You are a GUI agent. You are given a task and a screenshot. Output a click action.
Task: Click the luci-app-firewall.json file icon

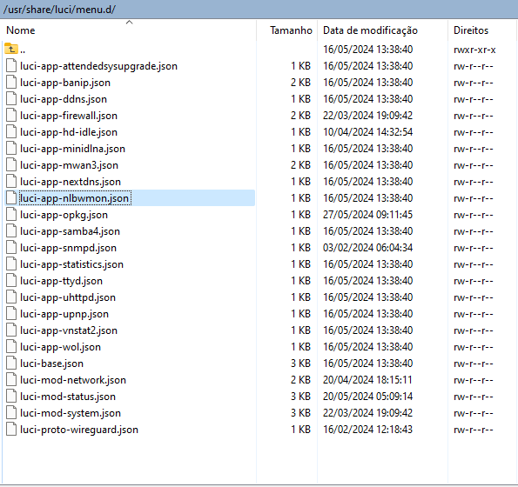(x=11, y=115)
